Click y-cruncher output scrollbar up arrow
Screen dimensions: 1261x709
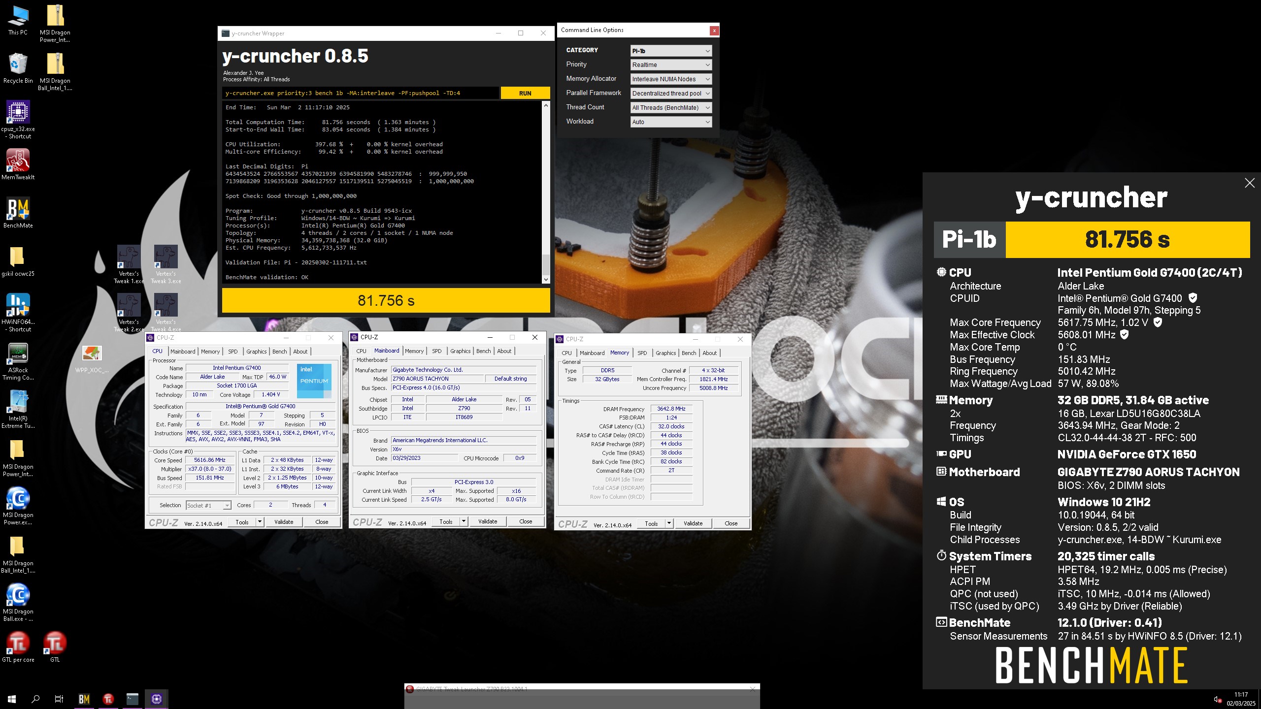point(546,105)
